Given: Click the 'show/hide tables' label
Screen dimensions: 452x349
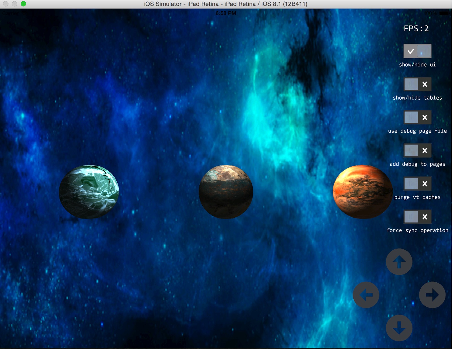Looking at the screenshot, I should [x=417, y=98].
